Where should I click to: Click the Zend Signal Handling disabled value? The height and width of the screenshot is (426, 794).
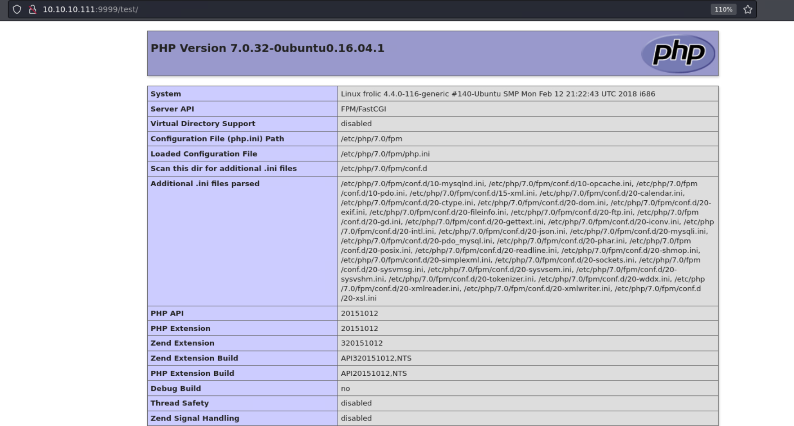[x=356, y=418]
